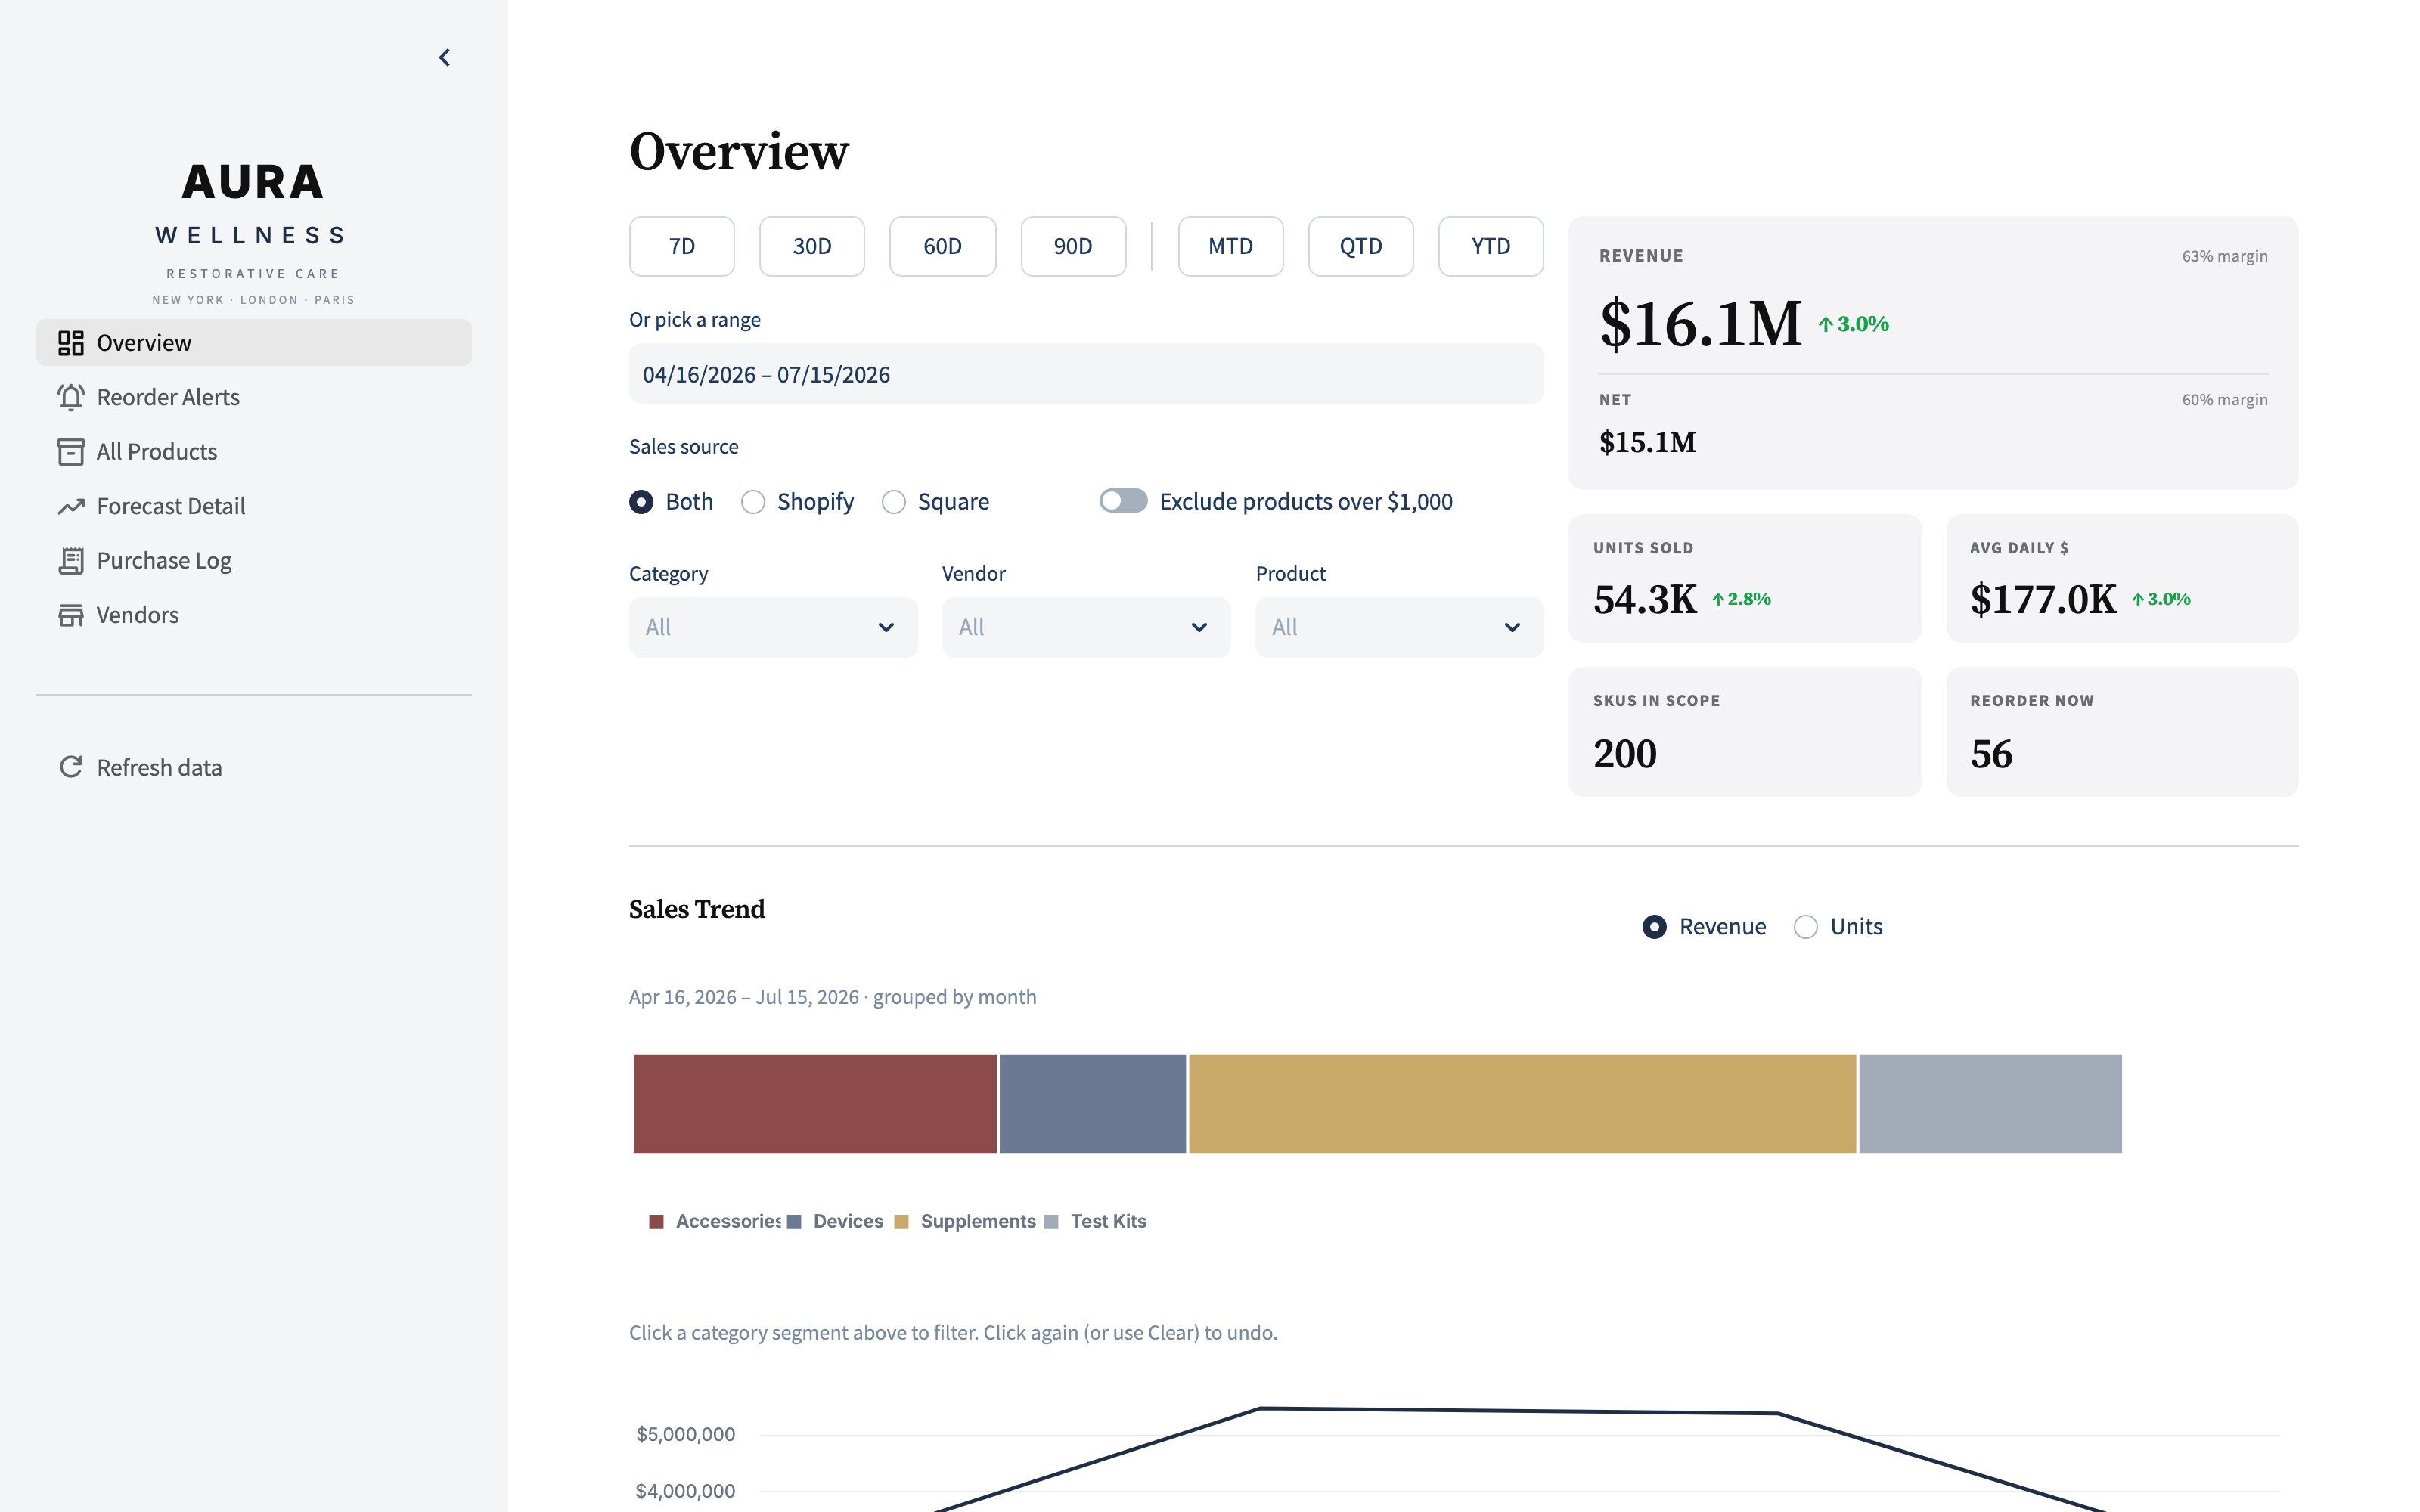Click the $15.1M net value
This screenshot has height=1512, width=2420.
pyautogui.click(x=1647, y=442)
